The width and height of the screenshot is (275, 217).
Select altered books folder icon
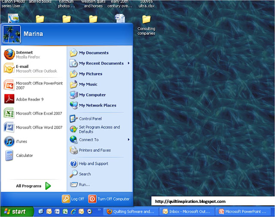[40, 19]
